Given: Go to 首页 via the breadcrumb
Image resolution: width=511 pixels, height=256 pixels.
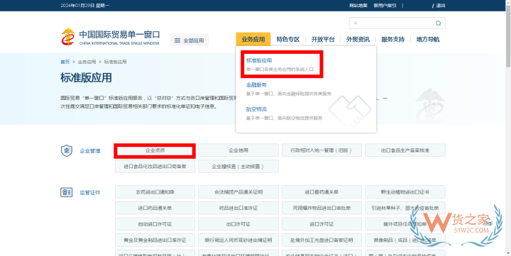Looking at the screenshot, I should [65, 62].
